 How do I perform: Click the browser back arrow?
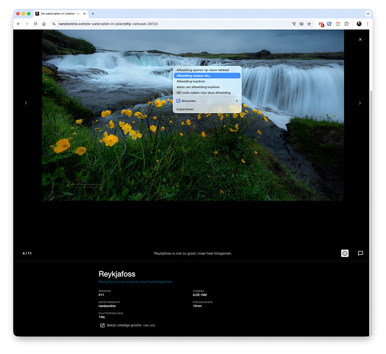18,24
